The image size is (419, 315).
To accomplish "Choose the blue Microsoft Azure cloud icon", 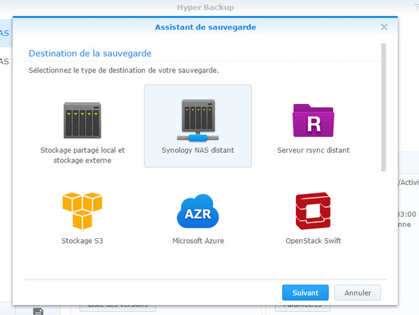I will pyautogui.click(x=198, y=211).
